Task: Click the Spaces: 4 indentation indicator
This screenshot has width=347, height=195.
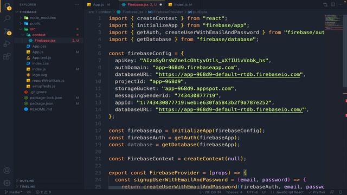Action: 234,192
